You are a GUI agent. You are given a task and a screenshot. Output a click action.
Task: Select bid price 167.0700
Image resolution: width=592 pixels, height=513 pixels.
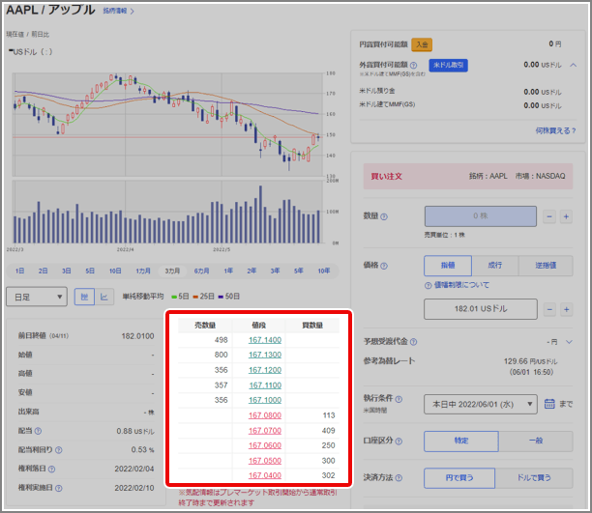tap(265, 431)
